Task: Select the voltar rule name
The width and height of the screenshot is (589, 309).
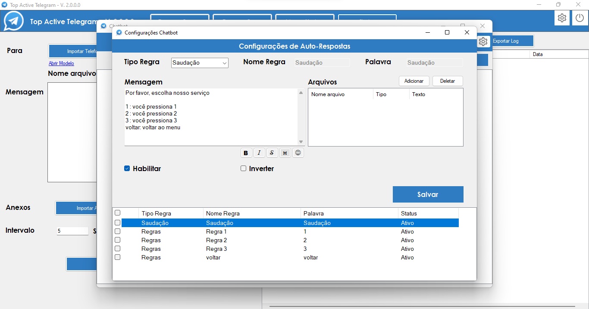Action: click(213, 257)
